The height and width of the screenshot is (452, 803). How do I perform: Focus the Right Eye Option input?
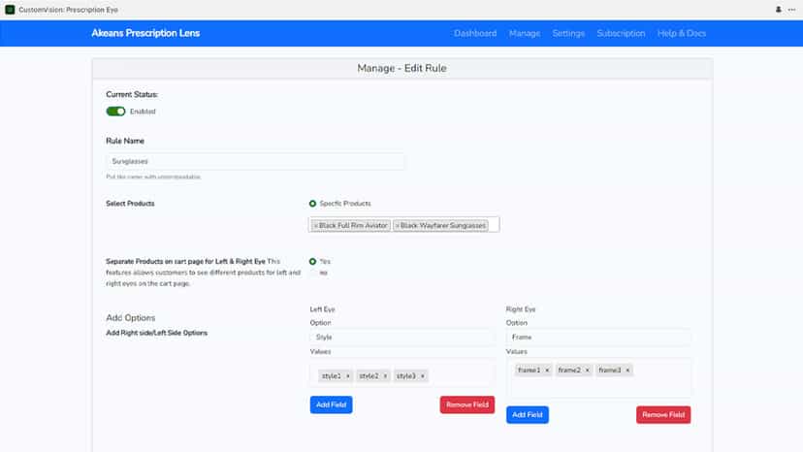click(x=598, y=338)
